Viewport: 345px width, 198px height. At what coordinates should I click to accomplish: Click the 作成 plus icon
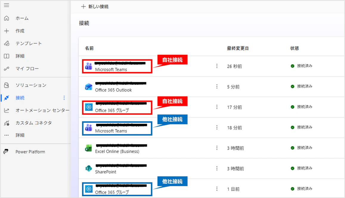[7, 31]
